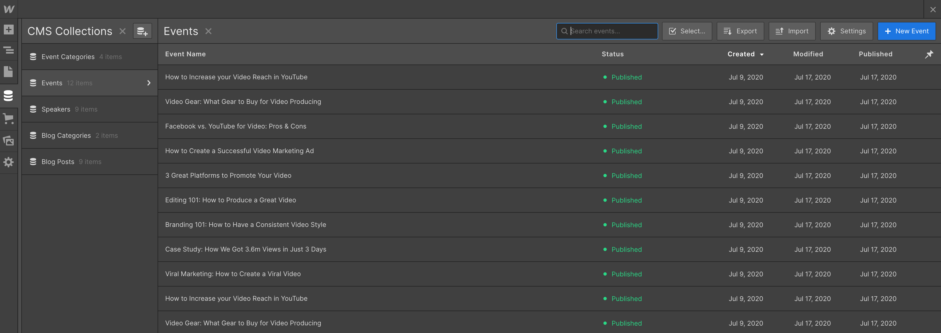Open the project Settings panel
This screenshot has height=333, width=941.
point(8,162)
